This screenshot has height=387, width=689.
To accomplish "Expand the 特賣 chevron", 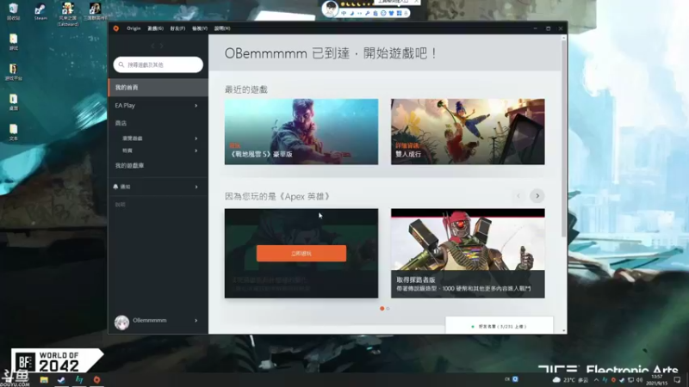I will point(196,150).
